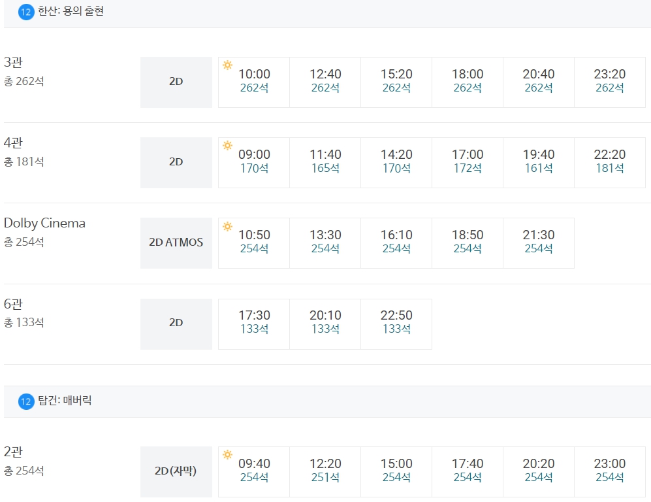
Task: Click the sun icon on 2관 09:40 showtime
Action: (227, 454)
